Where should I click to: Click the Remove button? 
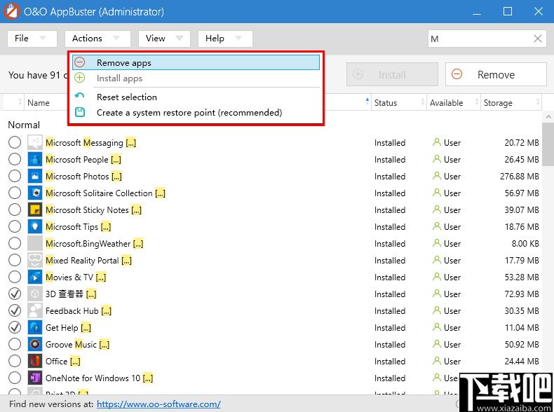click(x=496, y=74)
